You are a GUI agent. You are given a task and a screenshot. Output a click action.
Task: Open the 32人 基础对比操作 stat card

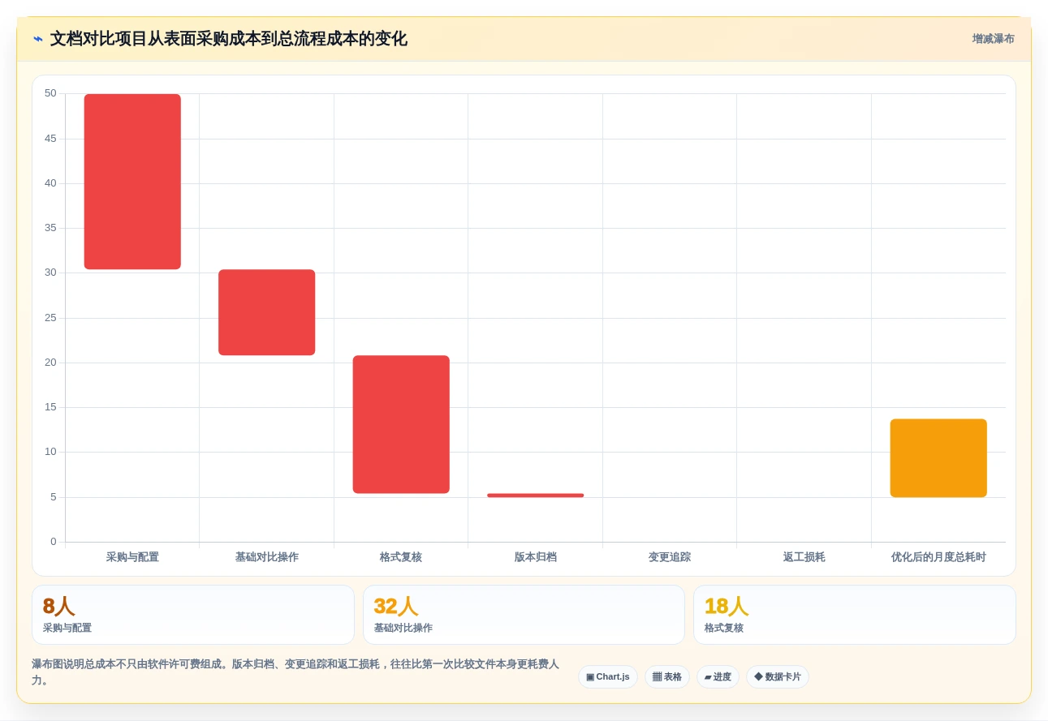point(524,615)
